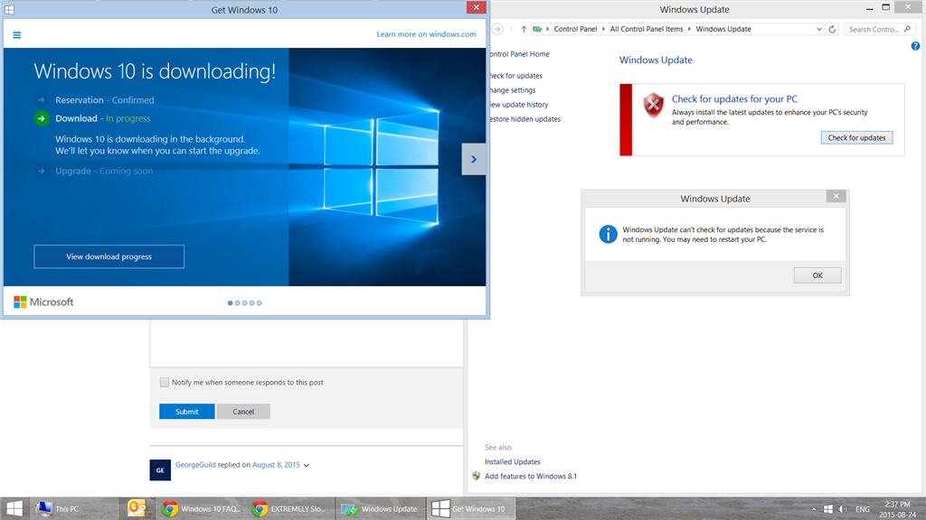Switch to Chrome Windows 10 FAQ taskbar item
Image resolution: width=926 pixels, height=520 pixels.
coord(201,508)
